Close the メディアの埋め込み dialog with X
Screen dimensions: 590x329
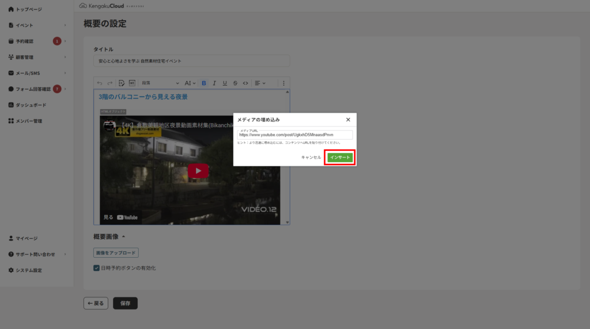coord(348,120)
